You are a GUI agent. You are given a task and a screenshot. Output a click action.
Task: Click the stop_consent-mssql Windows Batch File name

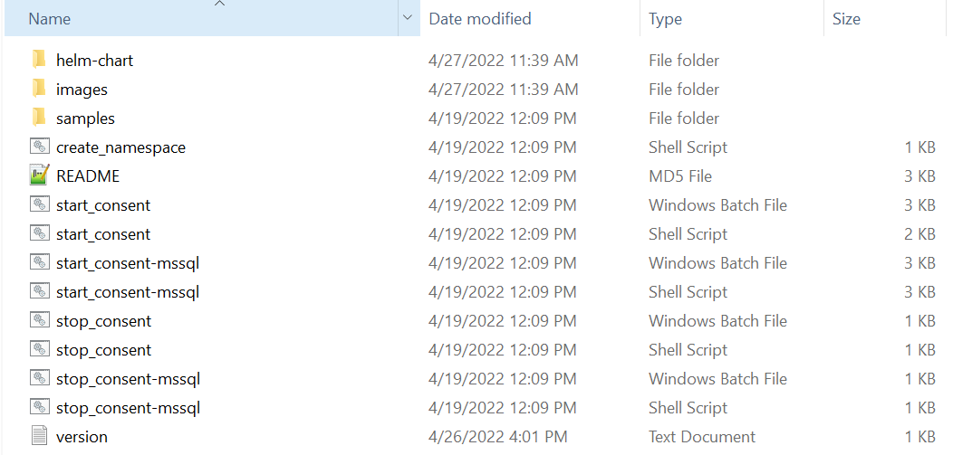click(128, 379)
